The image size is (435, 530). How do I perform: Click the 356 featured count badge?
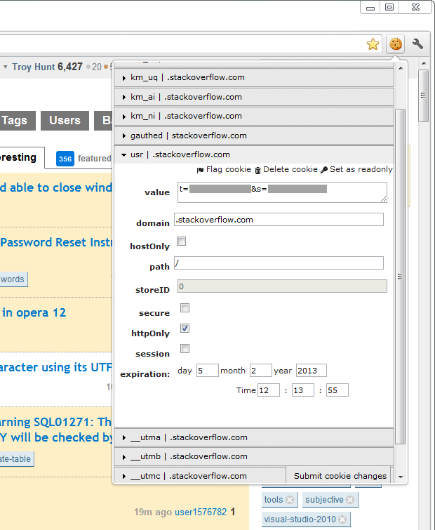65,159
